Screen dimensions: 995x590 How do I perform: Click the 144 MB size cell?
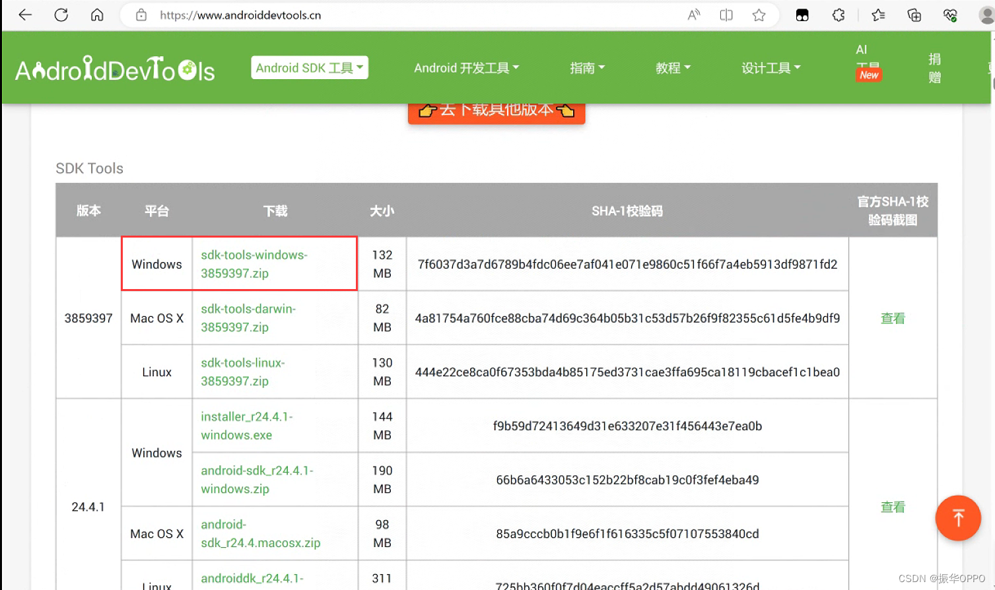pyautogui.click(x=382, y=426)
